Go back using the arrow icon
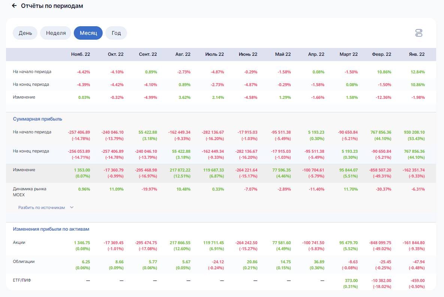Screen dimensions: 444x297 14,6
